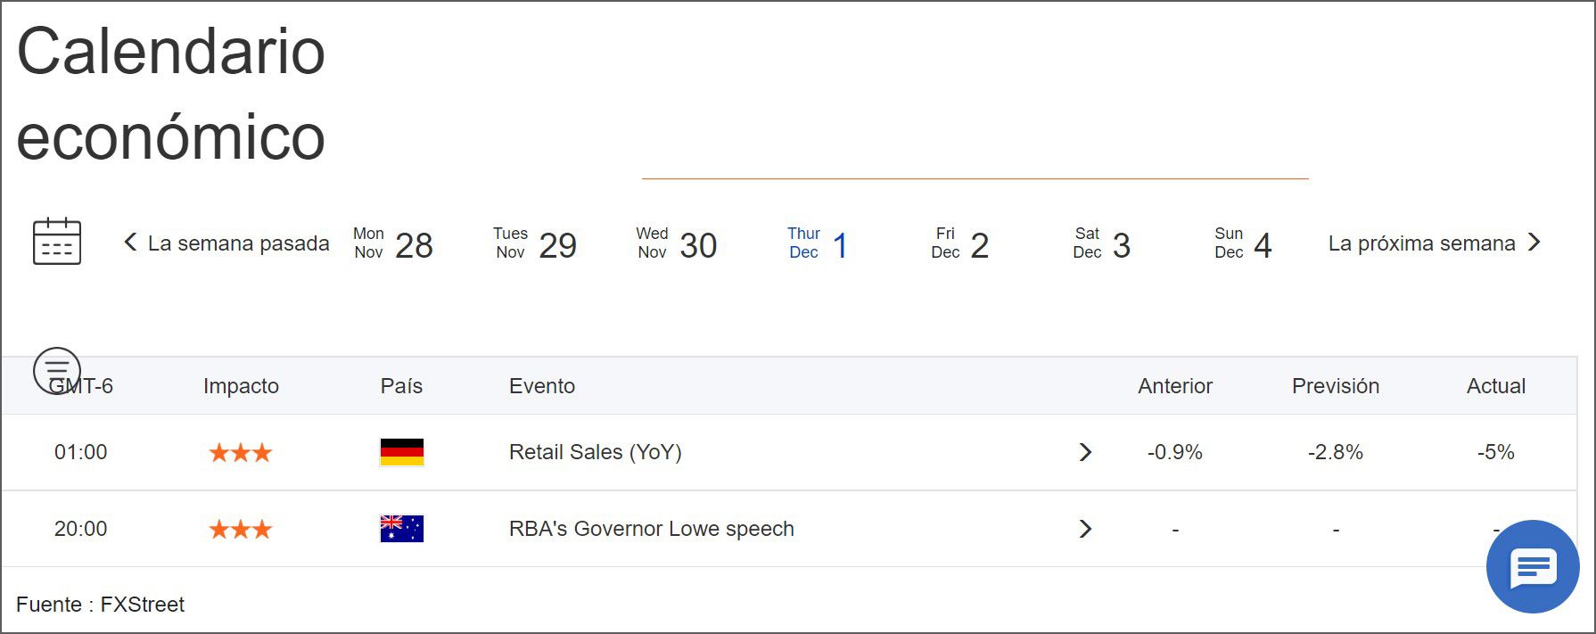Click the Retail Sales (YoY) event name
This screenshot has width=1596, height=634.
(596, 452)
